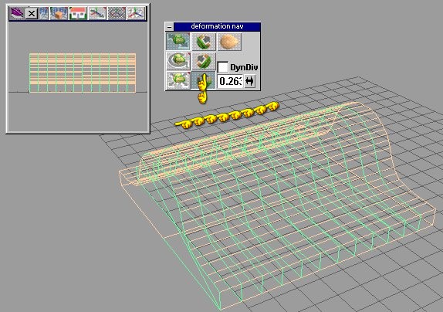Click the tan blob object icon
The height and width of the screenshot is (312, 443).
(x=229, y=42)
